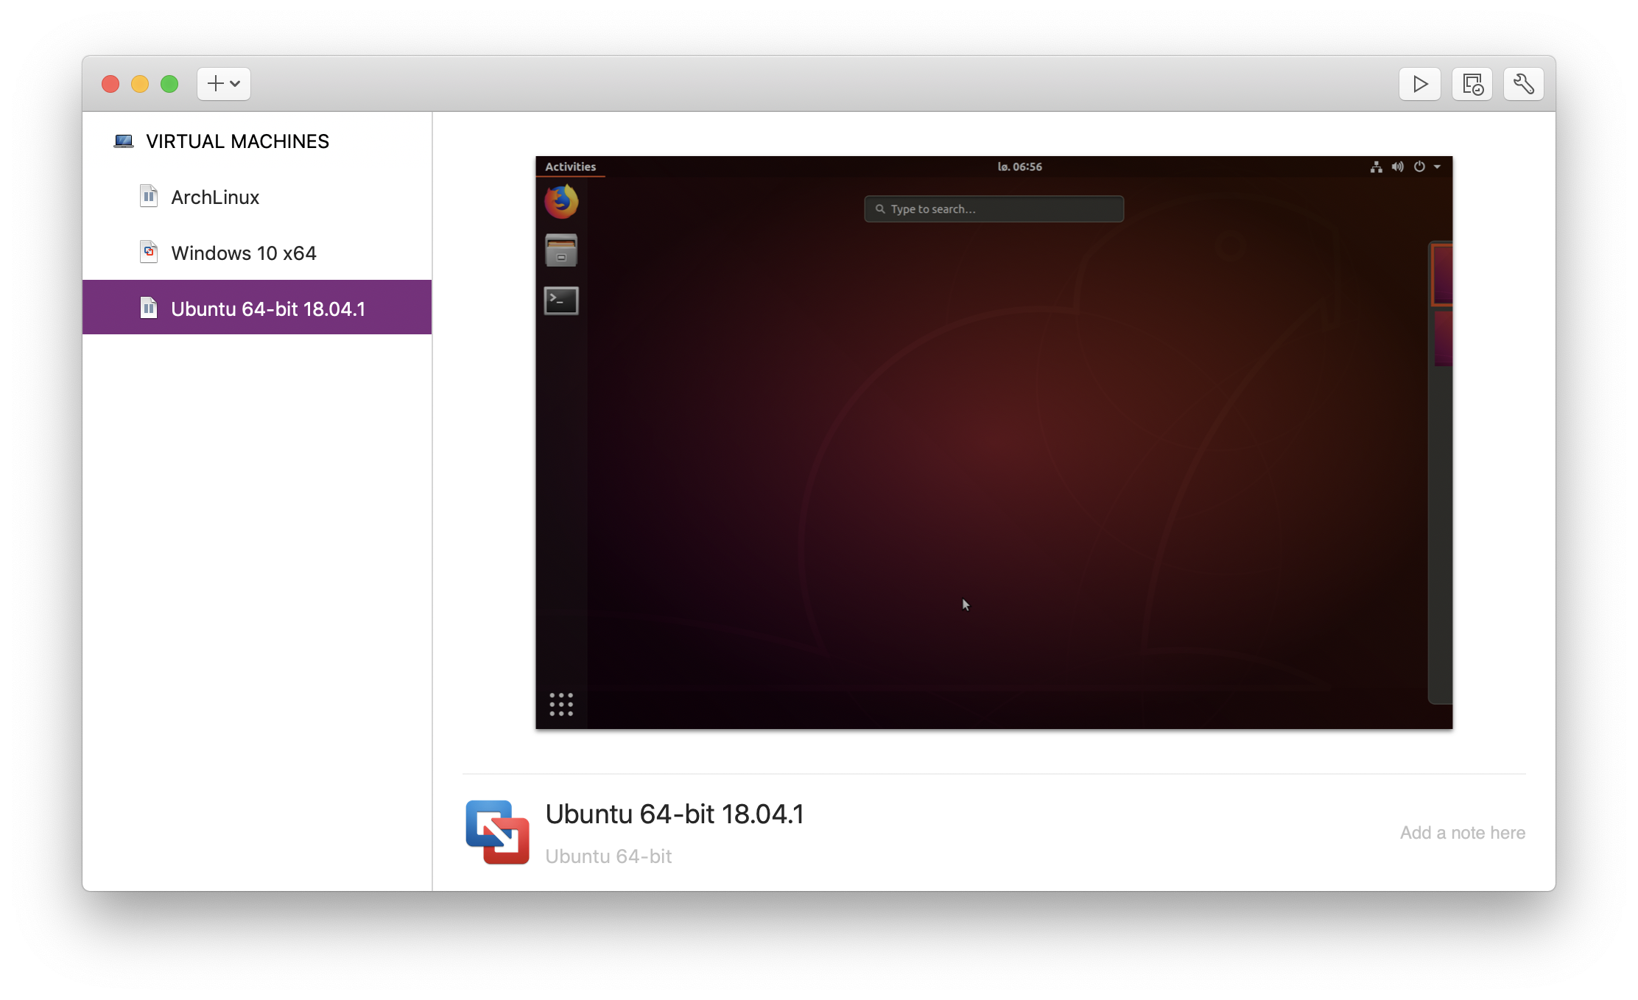Select the top workspace thumbnail
1638x1000 pixels.
[x=1442, y=274]
